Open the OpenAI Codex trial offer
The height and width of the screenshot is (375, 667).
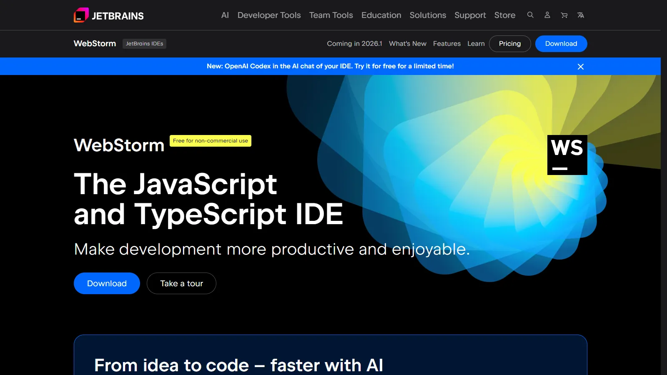[331, 66]
